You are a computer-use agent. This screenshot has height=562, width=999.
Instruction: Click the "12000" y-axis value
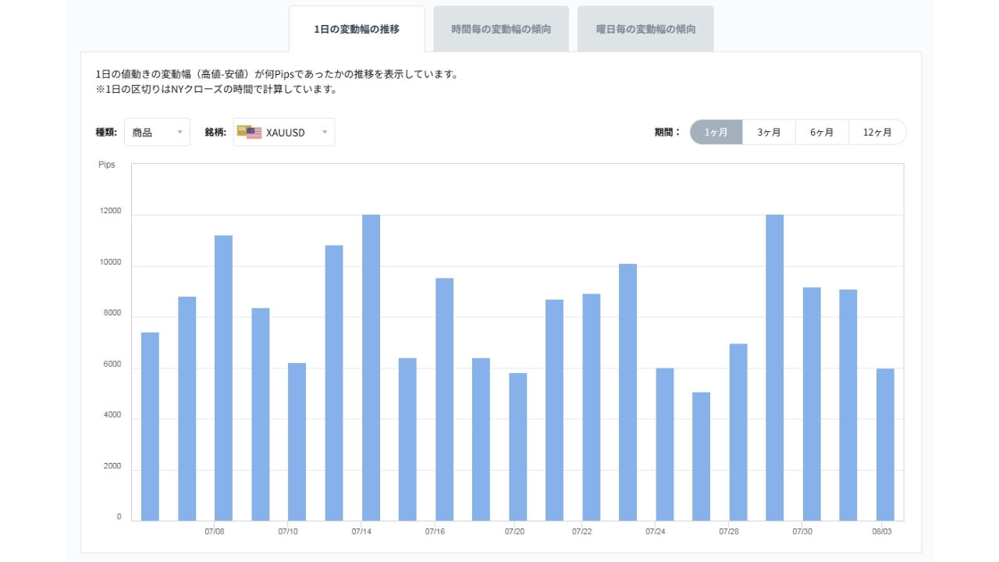click(110, 212)
